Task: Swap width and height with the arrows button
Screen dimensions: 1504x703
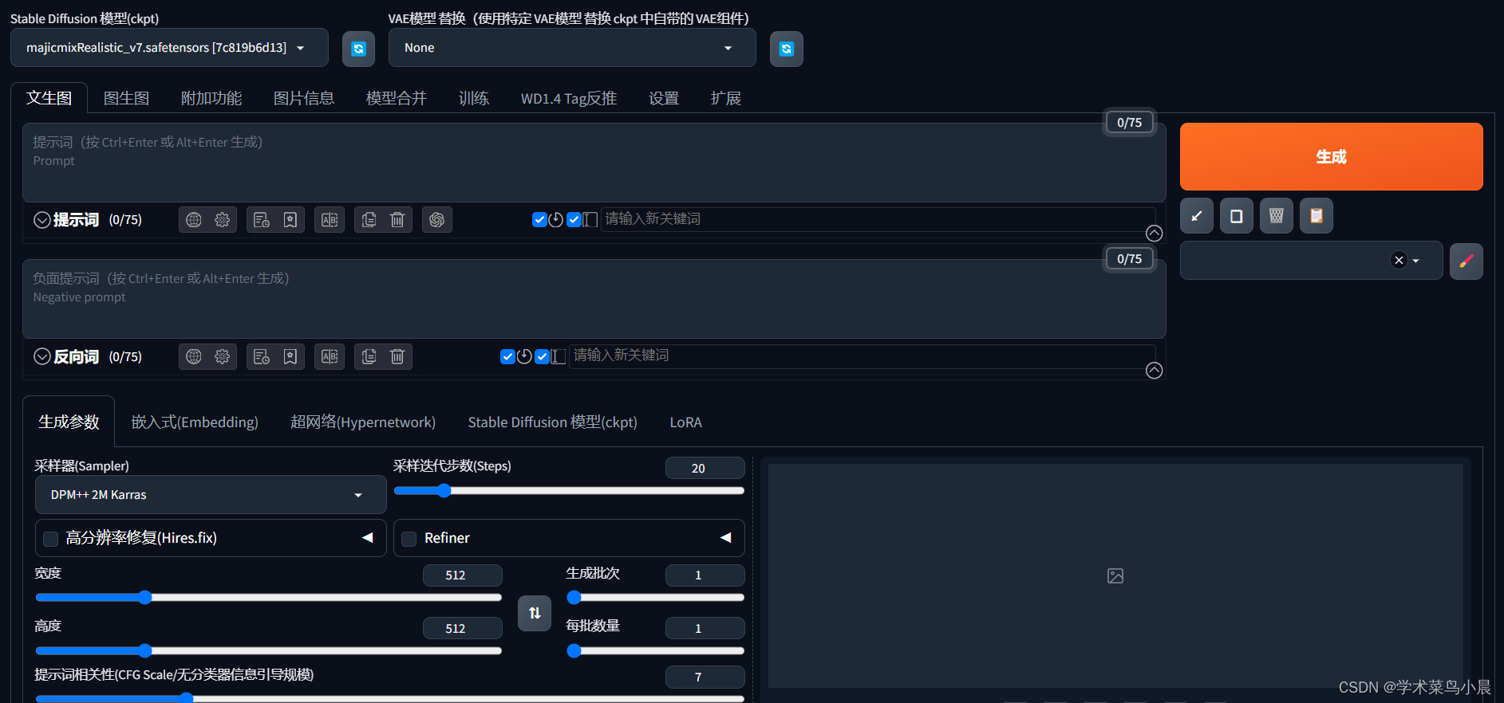Action: (535, 613)
